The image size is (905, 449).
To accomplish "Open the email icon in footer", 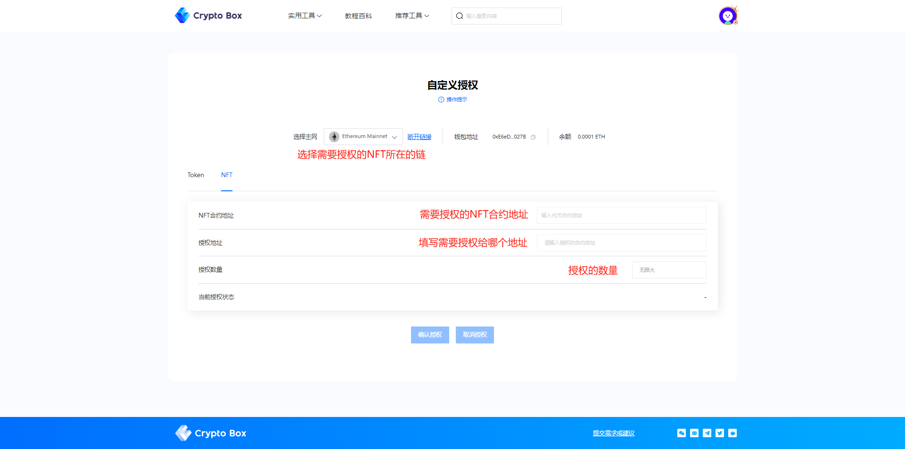I will tap(694, 433).
